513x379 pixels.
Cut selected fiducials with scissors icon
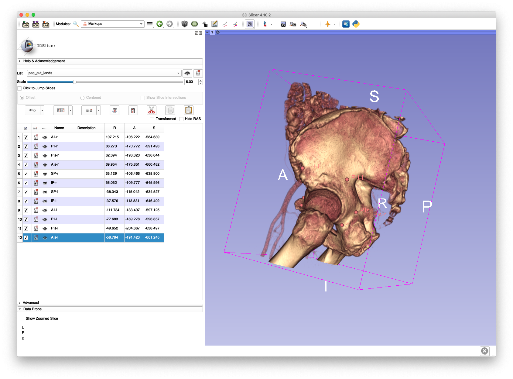tap(152, 110)
